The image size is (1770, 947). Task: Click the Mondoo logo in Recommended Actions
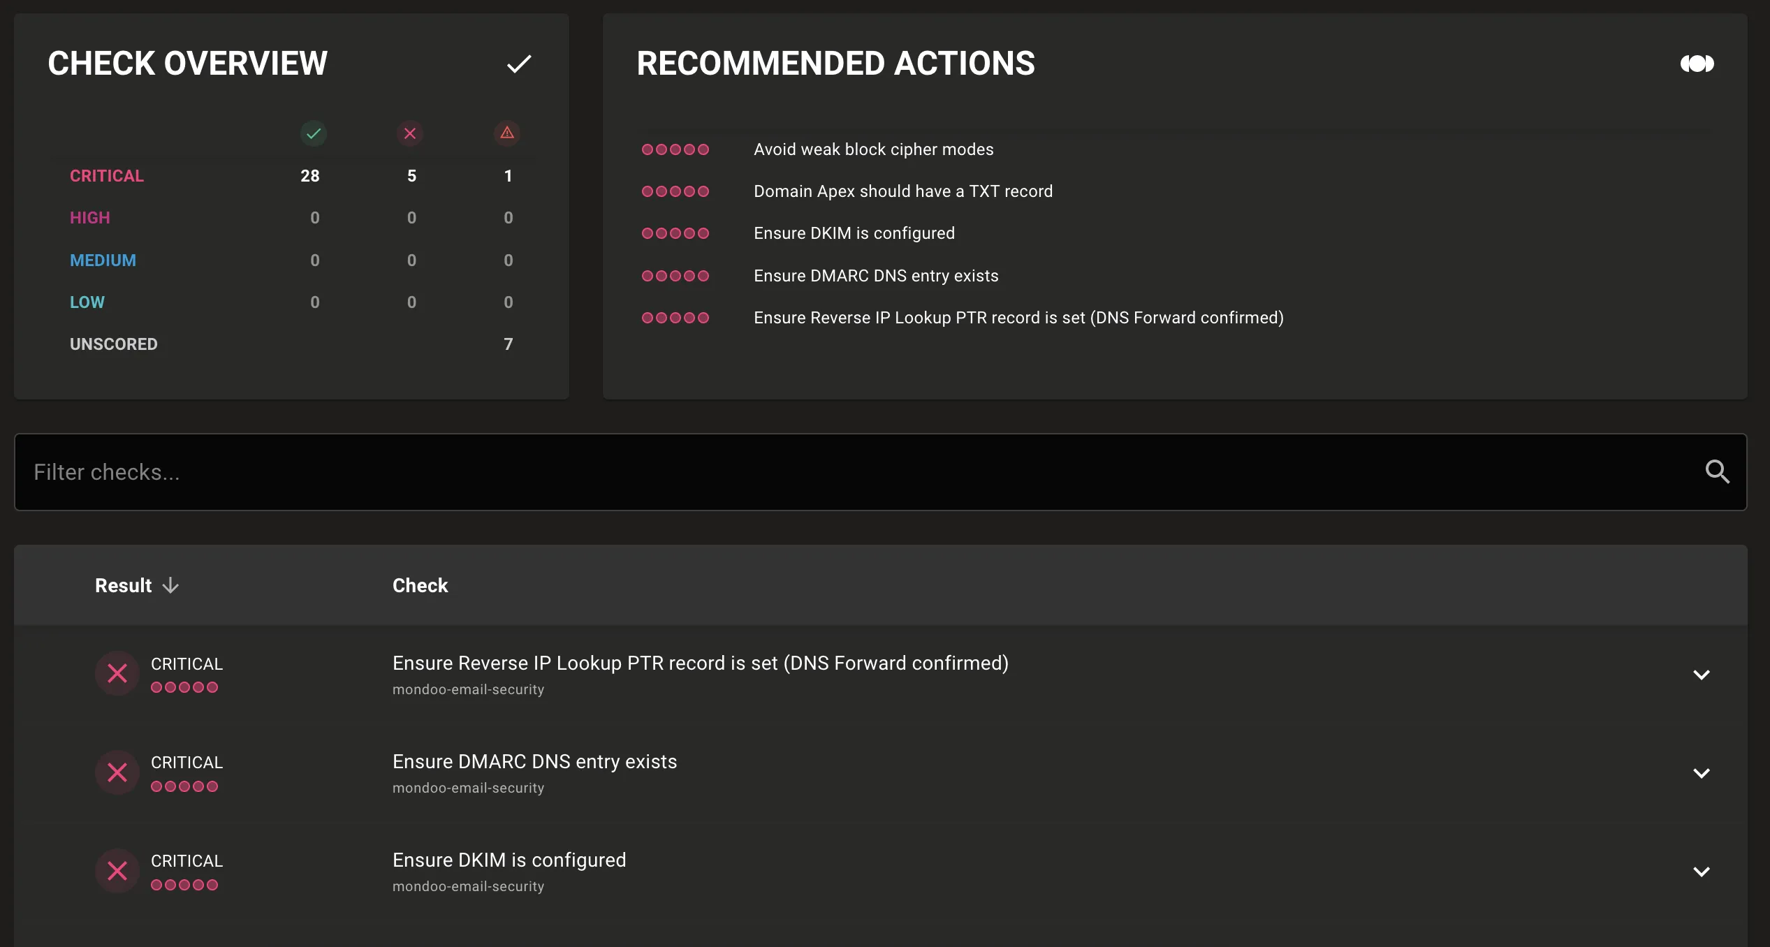pyautogui.click(x=1697, y=64)
